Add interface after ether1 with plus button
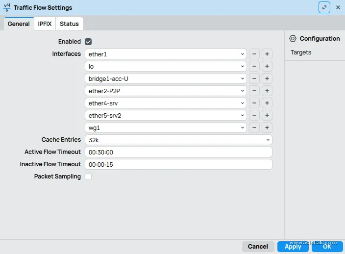Image resolution: width=345 pixels, height=254 pixels. pos(267,54)
